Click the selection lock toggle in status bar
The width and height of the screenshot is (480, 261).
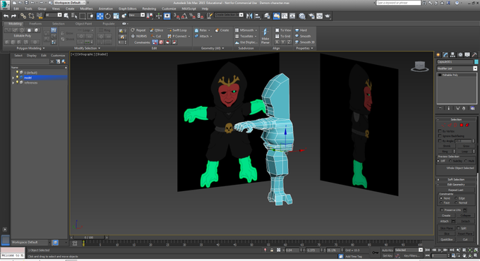(x=272, y=250)
